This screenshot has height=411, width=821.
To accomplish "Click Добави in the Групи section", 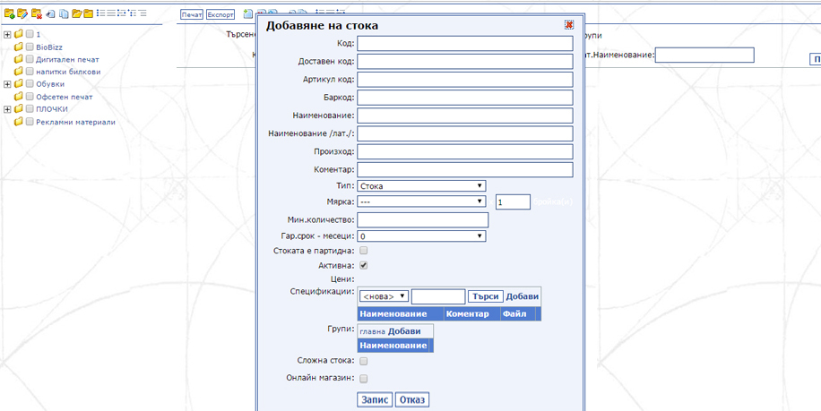I will point(404,331).
